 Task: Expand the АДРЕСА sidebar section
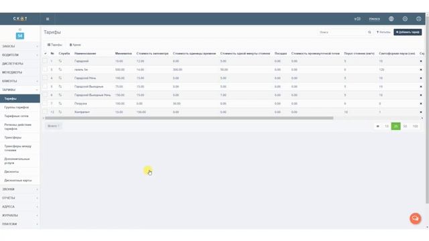click(20, 207)
